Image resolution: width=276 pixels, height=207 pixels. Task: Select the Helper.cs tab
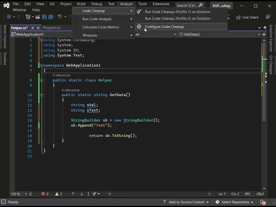[x=19, y=28]
